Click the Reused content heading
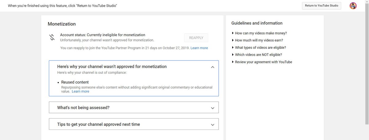This screenshot has width=369, height=140. click(75, 82)
